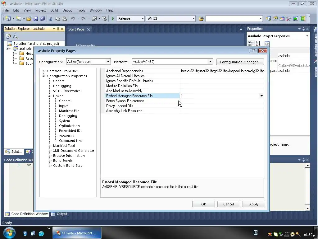Click the OK button
318x239 pixels.
[203, 204]
